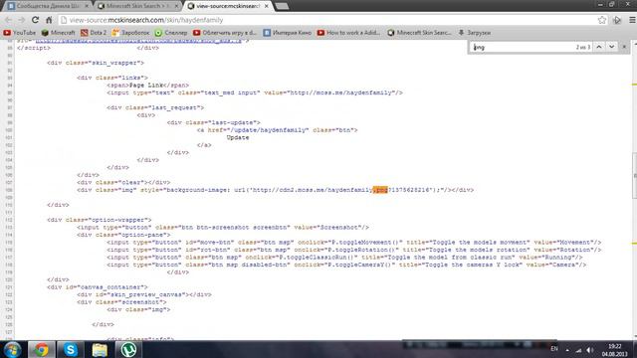Open the Dota 2 bookmark
The image size is (637, 358).
(x=94, y=33)
